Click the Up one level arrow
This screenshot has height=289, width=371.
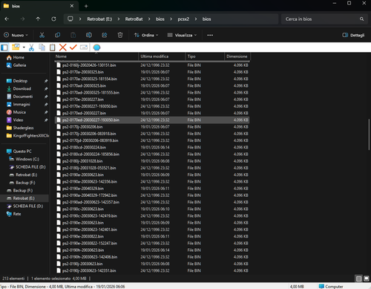pyautogui.click(x=38, y=19)
